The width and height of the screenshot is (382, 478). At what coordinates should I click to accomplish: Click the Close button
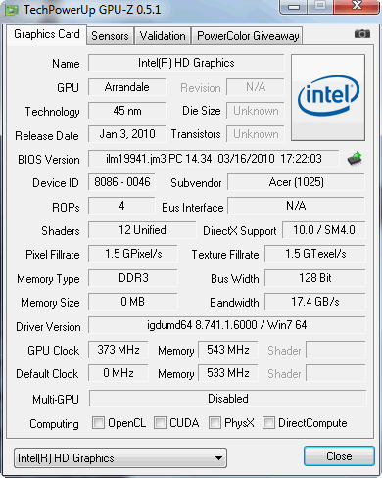[339, 456]
